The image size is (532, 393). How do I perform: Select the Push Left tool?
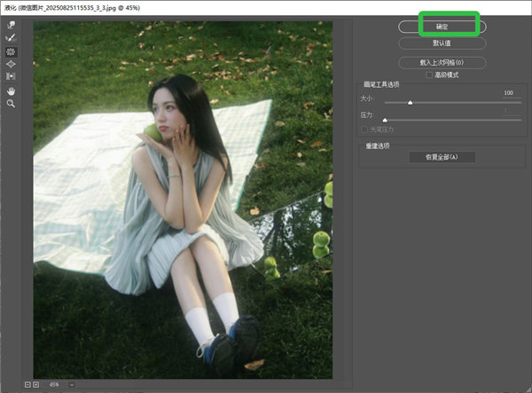point(12,76)
